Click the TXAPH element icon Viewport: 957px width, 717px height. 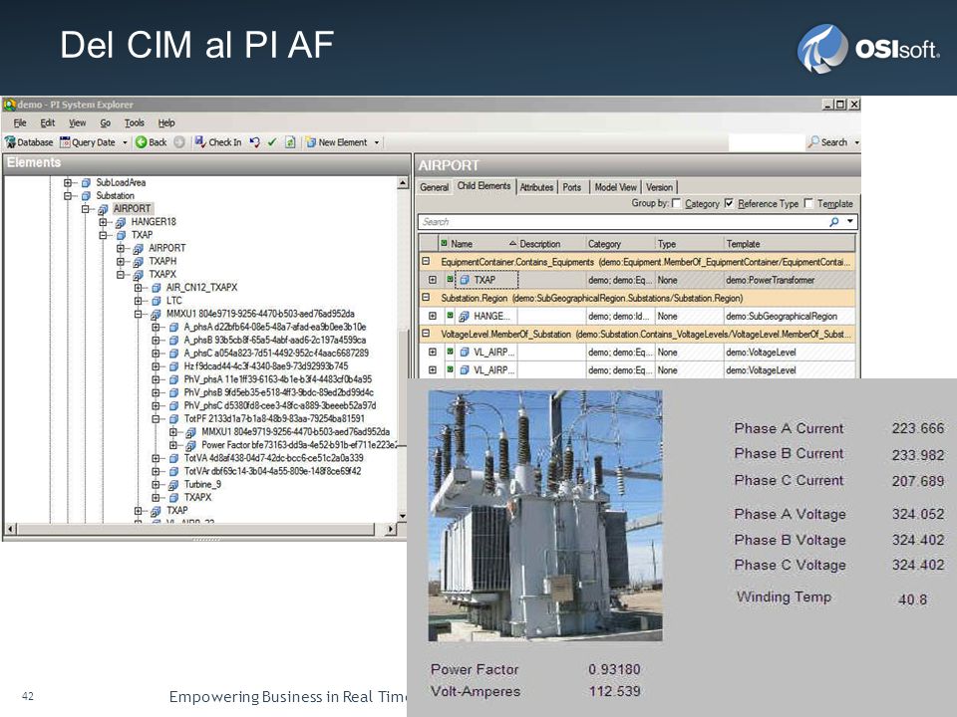click(x=139, y=262)
